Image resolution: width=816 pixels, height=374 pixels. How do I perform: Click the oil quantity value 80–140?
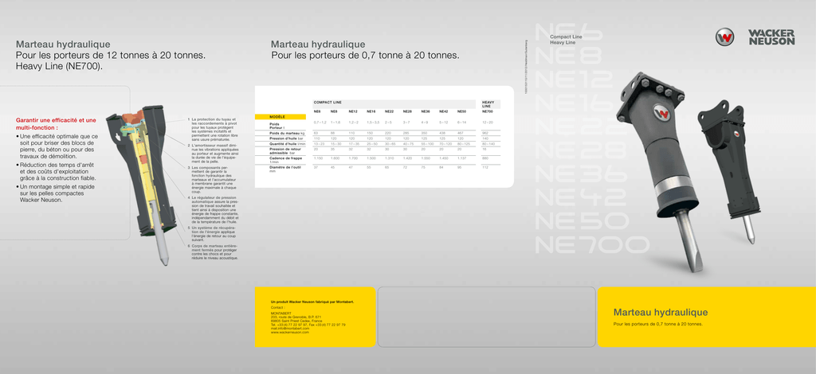[x=488, y=143]
